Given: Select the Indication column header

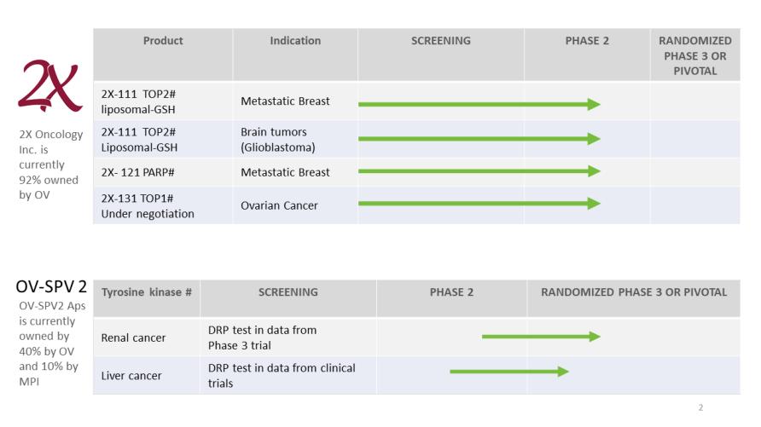Looking at the screenshot, I should coord(295,55).
